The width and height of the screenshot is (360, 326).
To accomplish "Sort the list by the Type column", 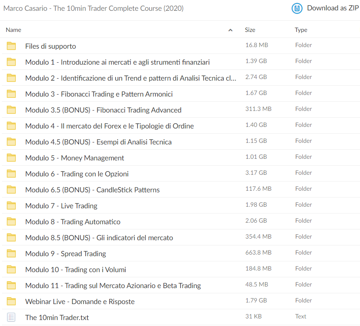I will pos(301,30).
